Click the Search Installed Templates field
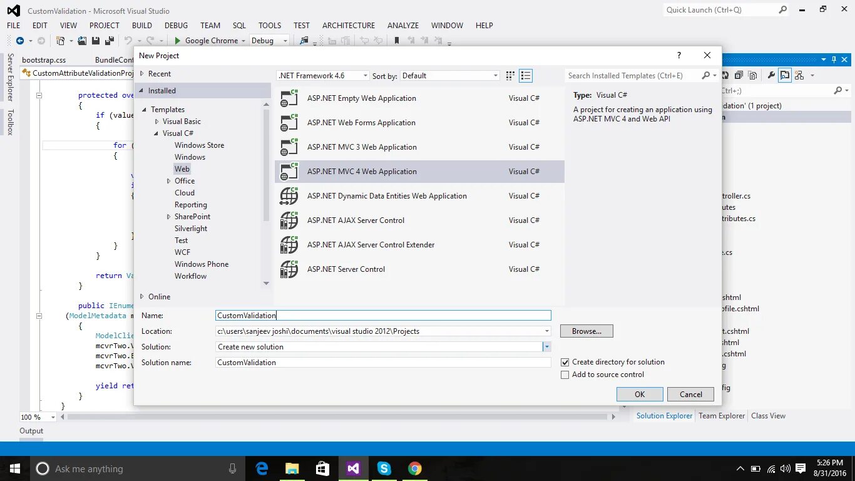This screenshot has width=855, height=481. tap(633, 76)
